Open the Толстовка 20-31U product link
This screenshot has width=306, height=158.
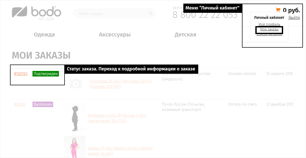(x=121, y=84)
